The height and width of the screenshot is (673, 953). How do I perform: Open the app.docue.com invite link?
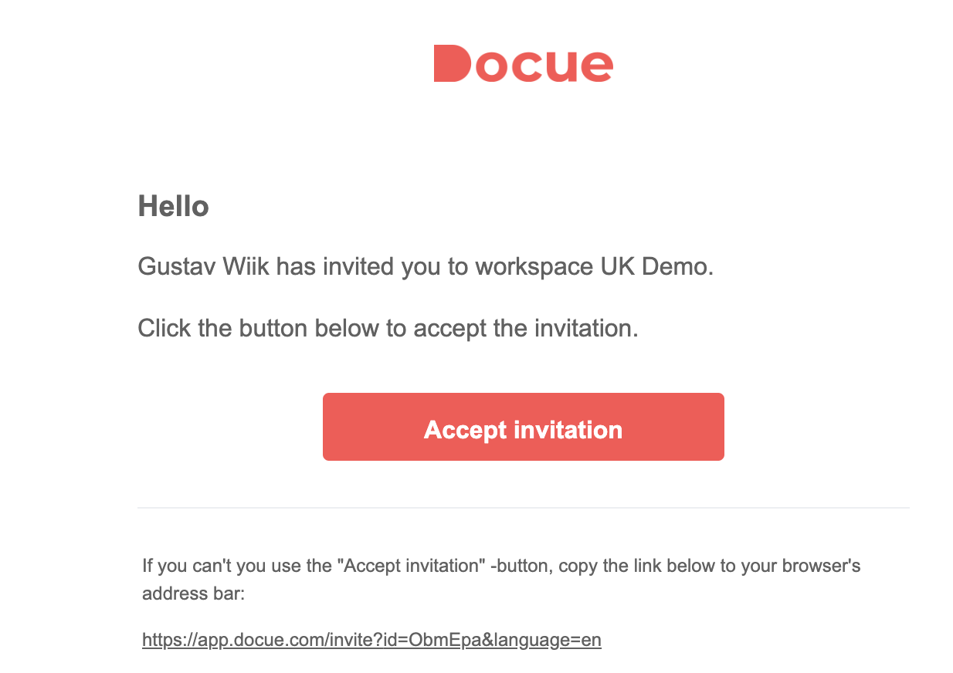371,640
